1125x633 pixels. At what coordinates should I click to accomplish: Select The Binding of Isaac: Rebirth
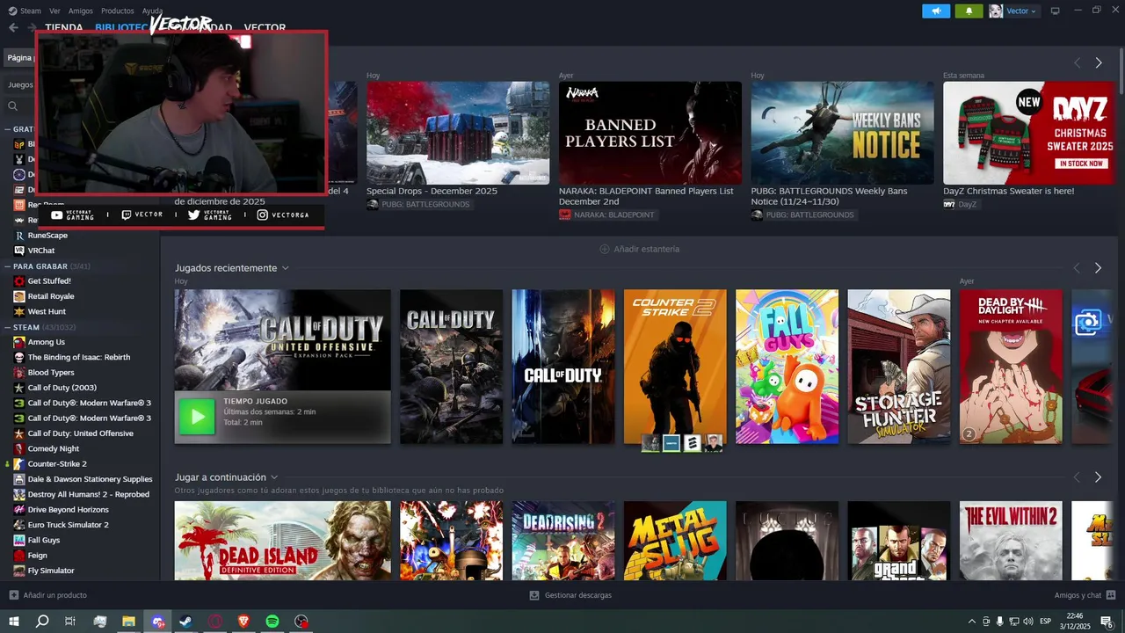pyautogui.click(x=80, y=357)
